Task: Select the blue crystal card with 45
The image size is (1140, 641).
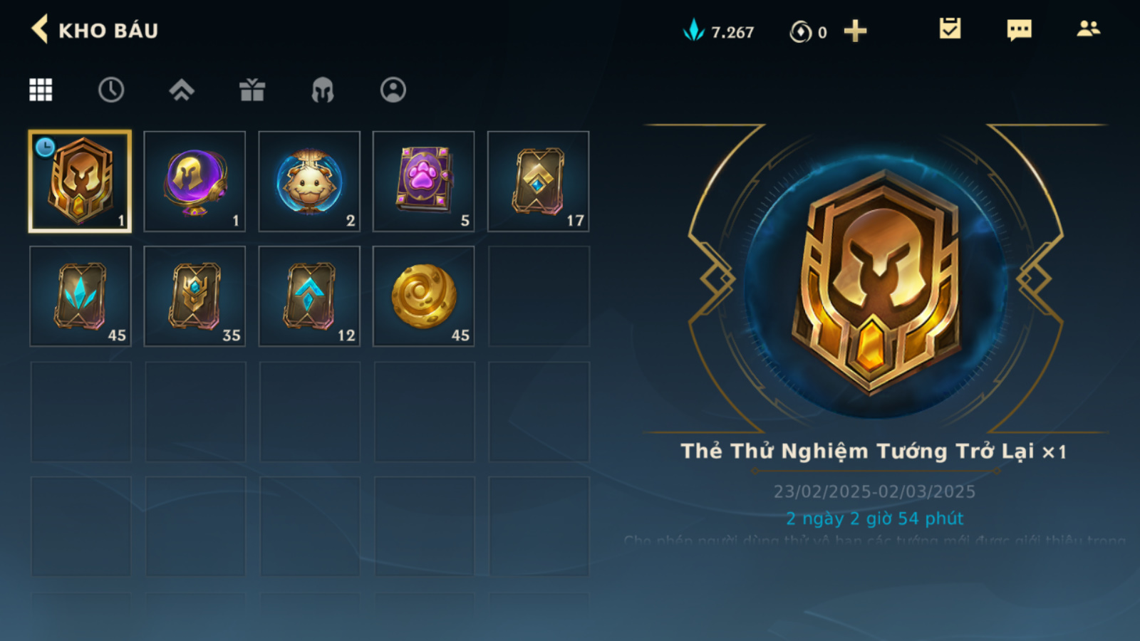Action: click(81, 296)
